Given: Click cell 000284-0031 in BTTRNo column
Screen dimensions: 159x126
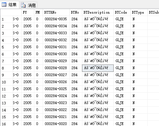Looking at the screenshot, I should [x=56, y=47].
